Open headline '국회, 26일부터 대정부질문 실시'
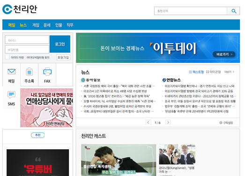The height and width of the screenshot is (176, 245). pos(119,111)
